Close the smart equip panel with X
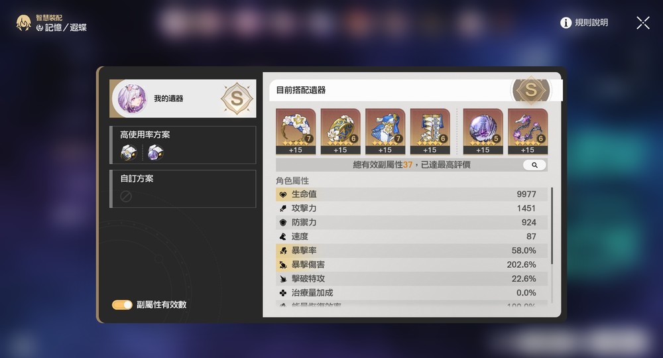This screenshot has height=358, width=663. pyautogui.click(x=642, y=23)
